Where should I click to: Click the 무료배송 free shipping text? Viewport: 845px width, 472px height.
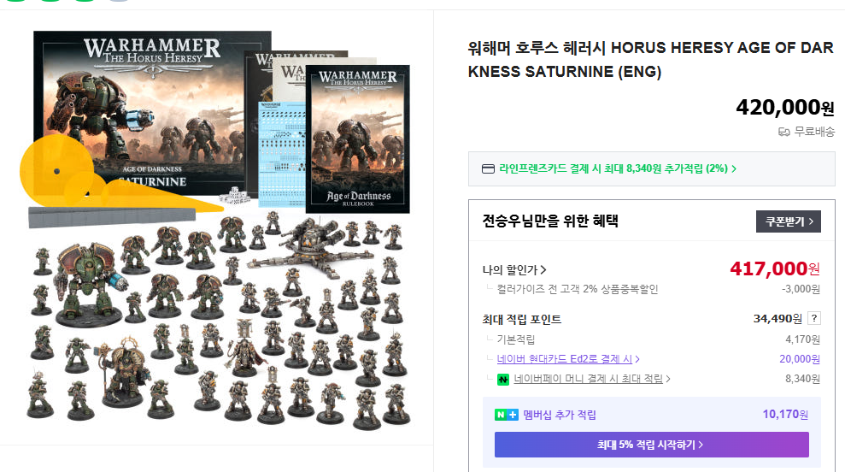click(x=814, y=132)
